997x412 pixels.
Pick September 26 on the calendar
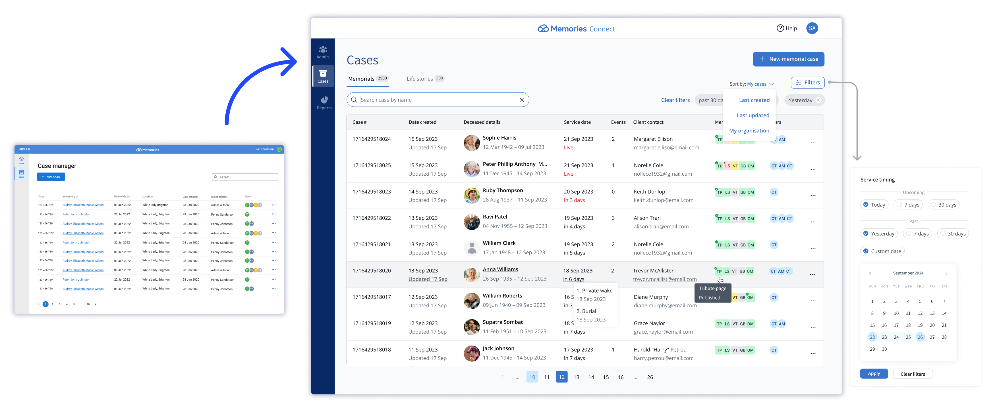pos(920,337)
